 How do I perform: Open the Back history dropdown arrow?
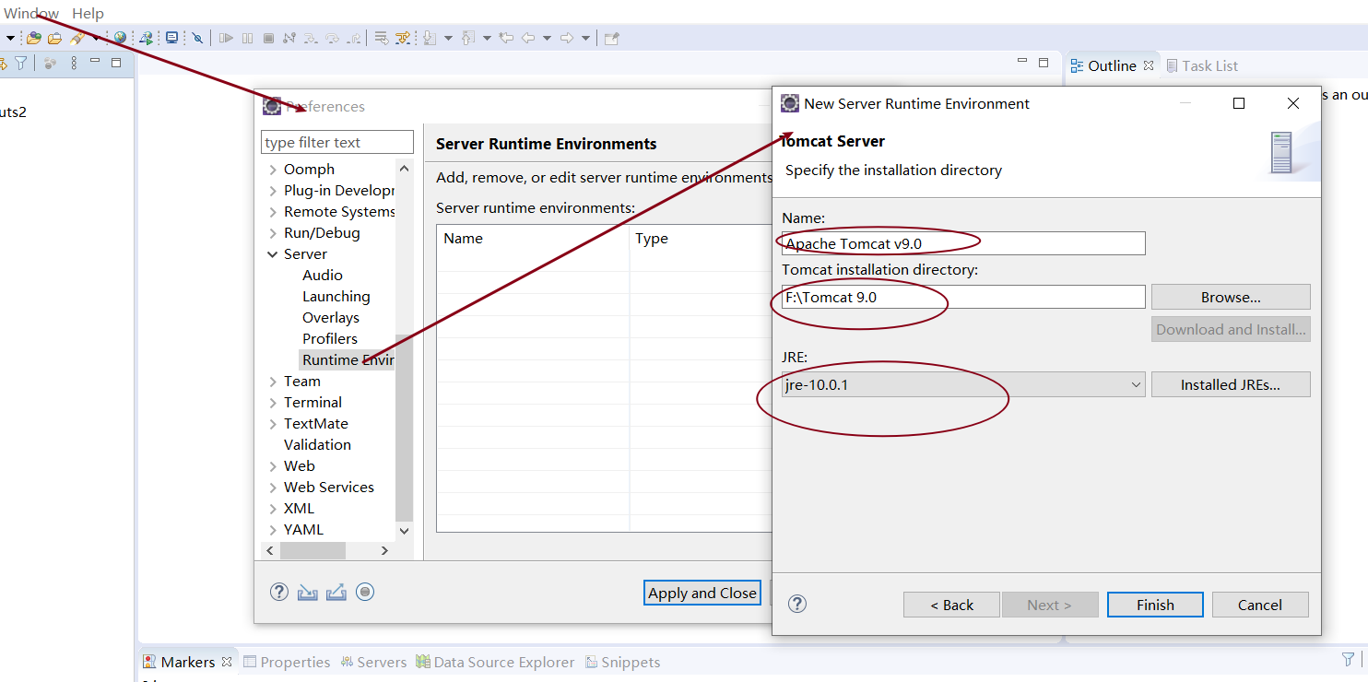(x=547, y=38)
